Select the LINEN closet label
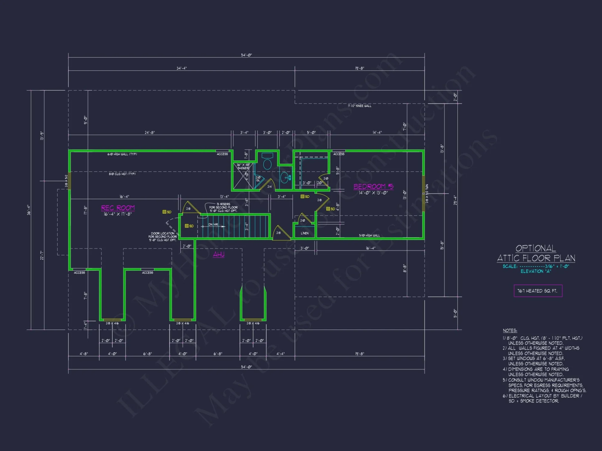The height and width of the screenshot is (451, 602). (x=305, y=233)
